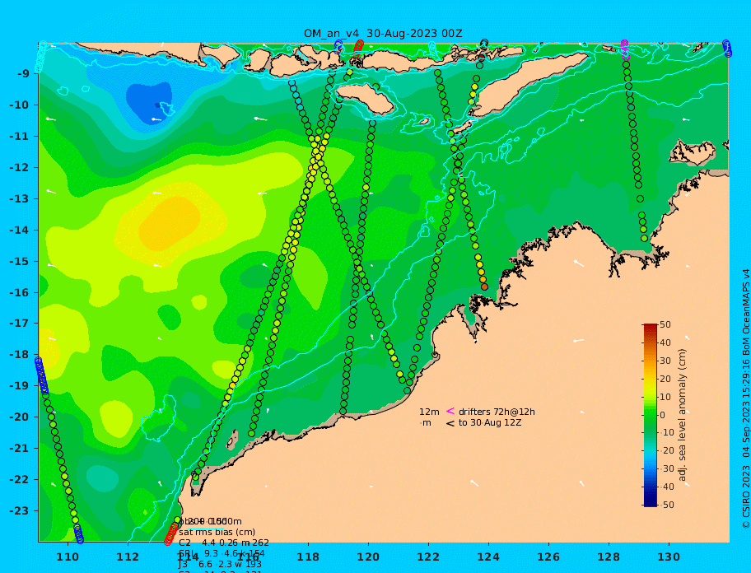The height and width of the screenshot is (573, 751).
Task: Select the colorbar's 0 tick label
Action: 662,415
